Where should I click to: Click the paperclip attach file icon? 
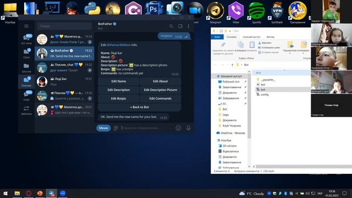click(116, 128)
